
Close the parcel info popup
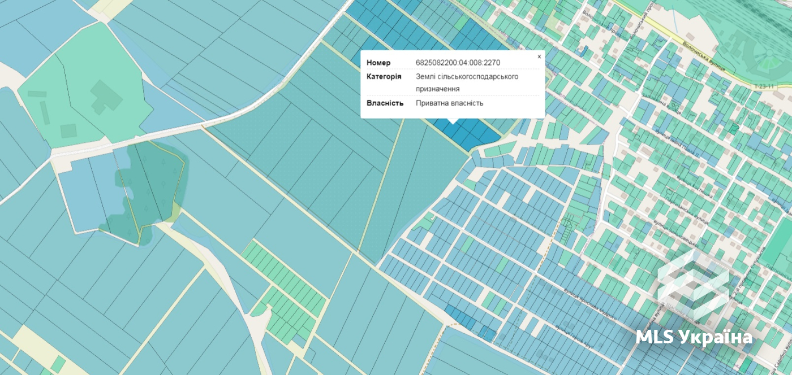coord(539,56)
